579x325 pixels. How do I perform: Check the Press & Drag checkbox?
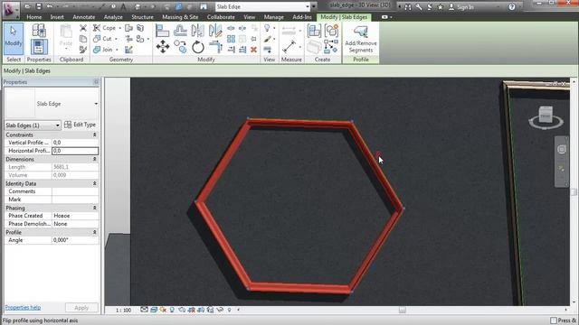(553, 320)
